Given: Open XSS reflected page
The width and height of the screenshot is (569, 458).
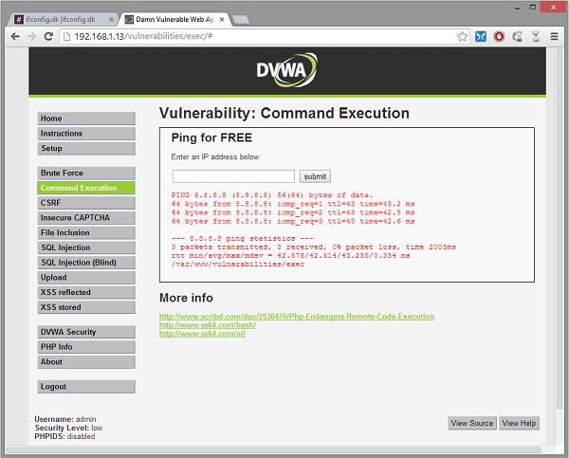Looking at the screenshot, I should click(86, 292).
